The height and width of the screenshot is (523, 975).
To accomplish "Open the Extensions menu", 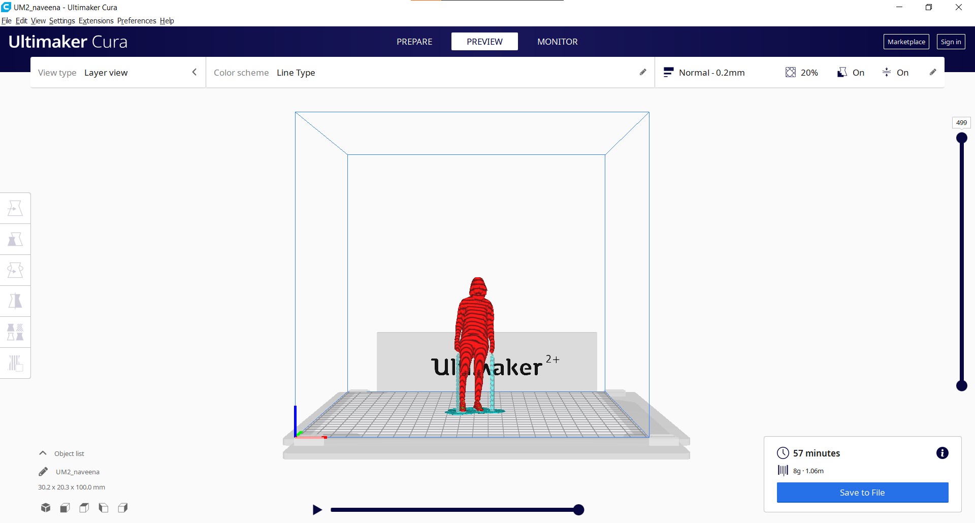I will [96, 21].
